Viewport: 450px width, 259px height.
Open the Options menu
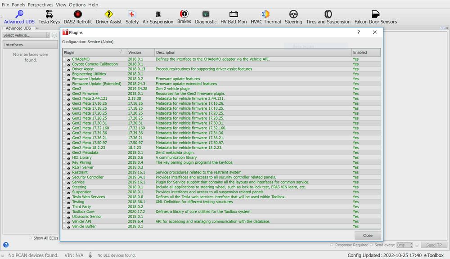click(x=77, y=4)
